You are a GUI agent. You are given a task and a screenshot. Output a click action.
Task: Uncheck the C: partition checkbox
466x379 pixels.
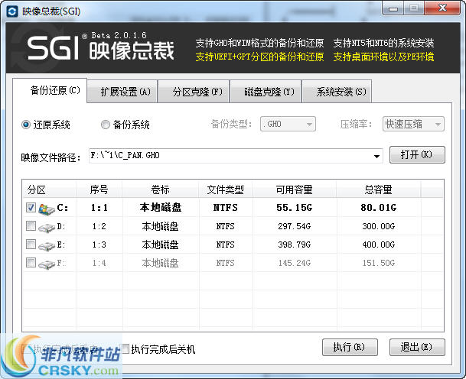[x=31, y=207]
